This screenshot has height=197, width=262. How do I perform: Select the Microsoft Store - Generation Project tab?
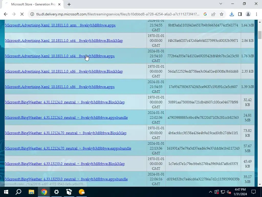(x=33, y=4)
